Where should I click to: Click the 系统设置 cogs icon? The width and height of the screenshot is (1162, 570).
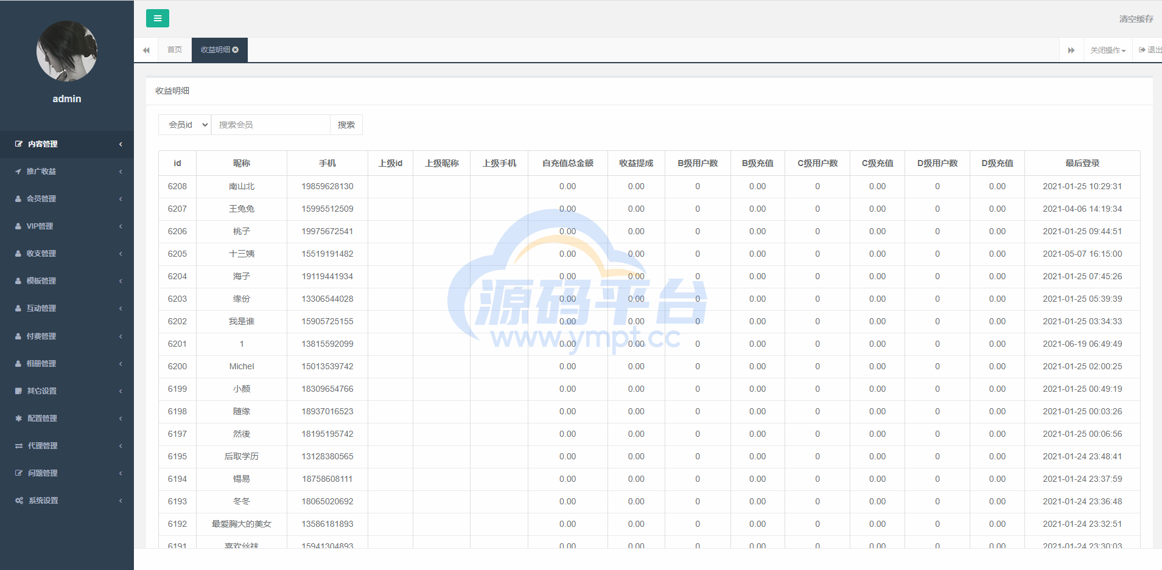pos(19,501)
